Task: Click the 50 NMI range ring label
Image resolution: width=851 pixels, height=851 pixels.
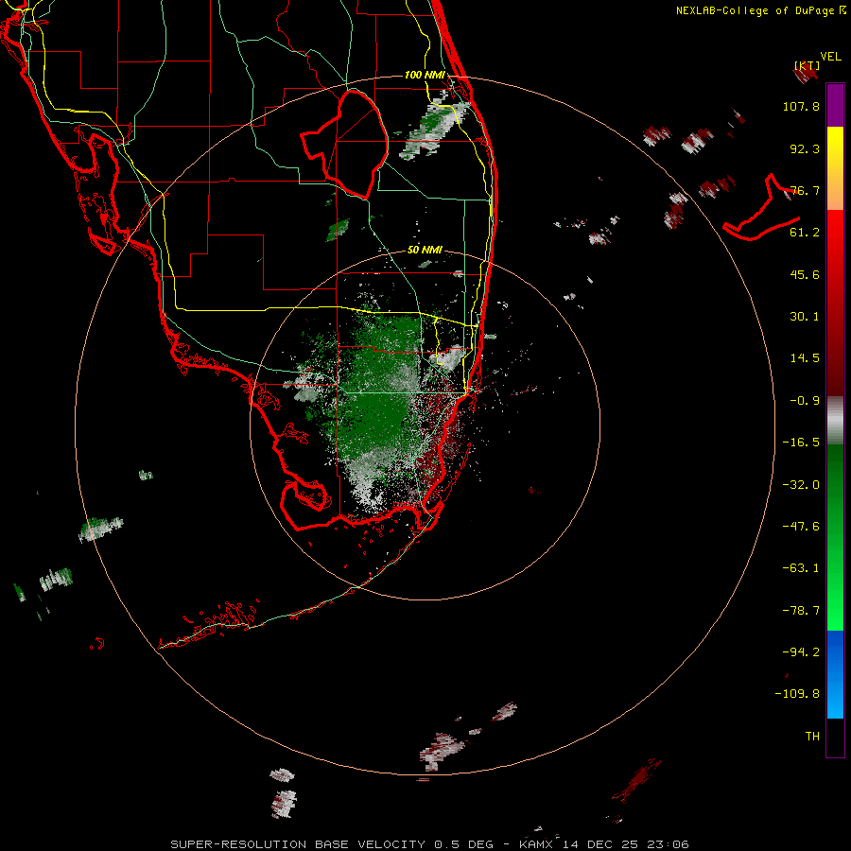Action: coord(425,250)
